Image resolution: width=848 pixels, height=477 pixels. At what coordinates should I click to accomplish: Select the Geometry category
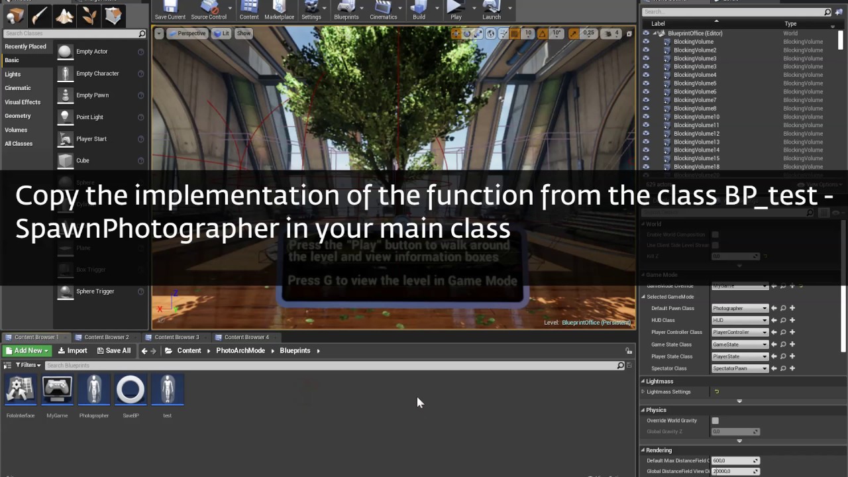click(18, 116)
